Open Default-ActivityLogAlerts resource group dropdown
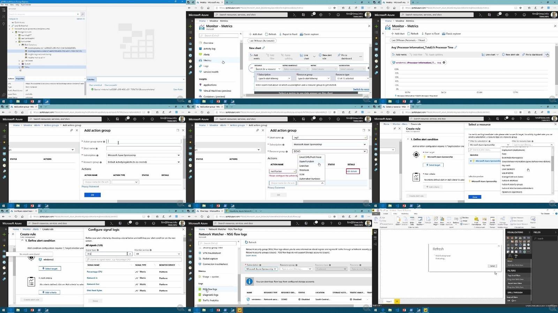The width and height of the screenshot is (558, 313). (144, 162)
